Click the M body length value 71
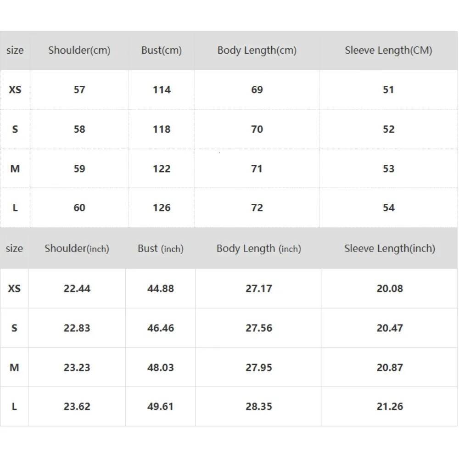This screenshot has height=459, width=459. pos(257,169)
